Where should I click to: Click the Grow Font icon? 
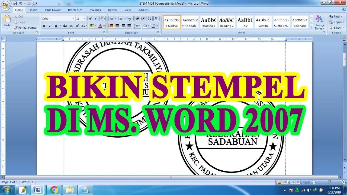(x=90, y=19)
